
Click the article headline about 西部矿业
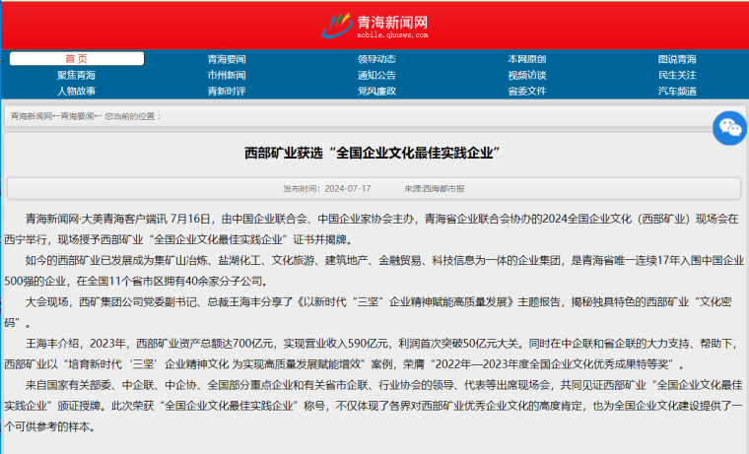point(374,153)
